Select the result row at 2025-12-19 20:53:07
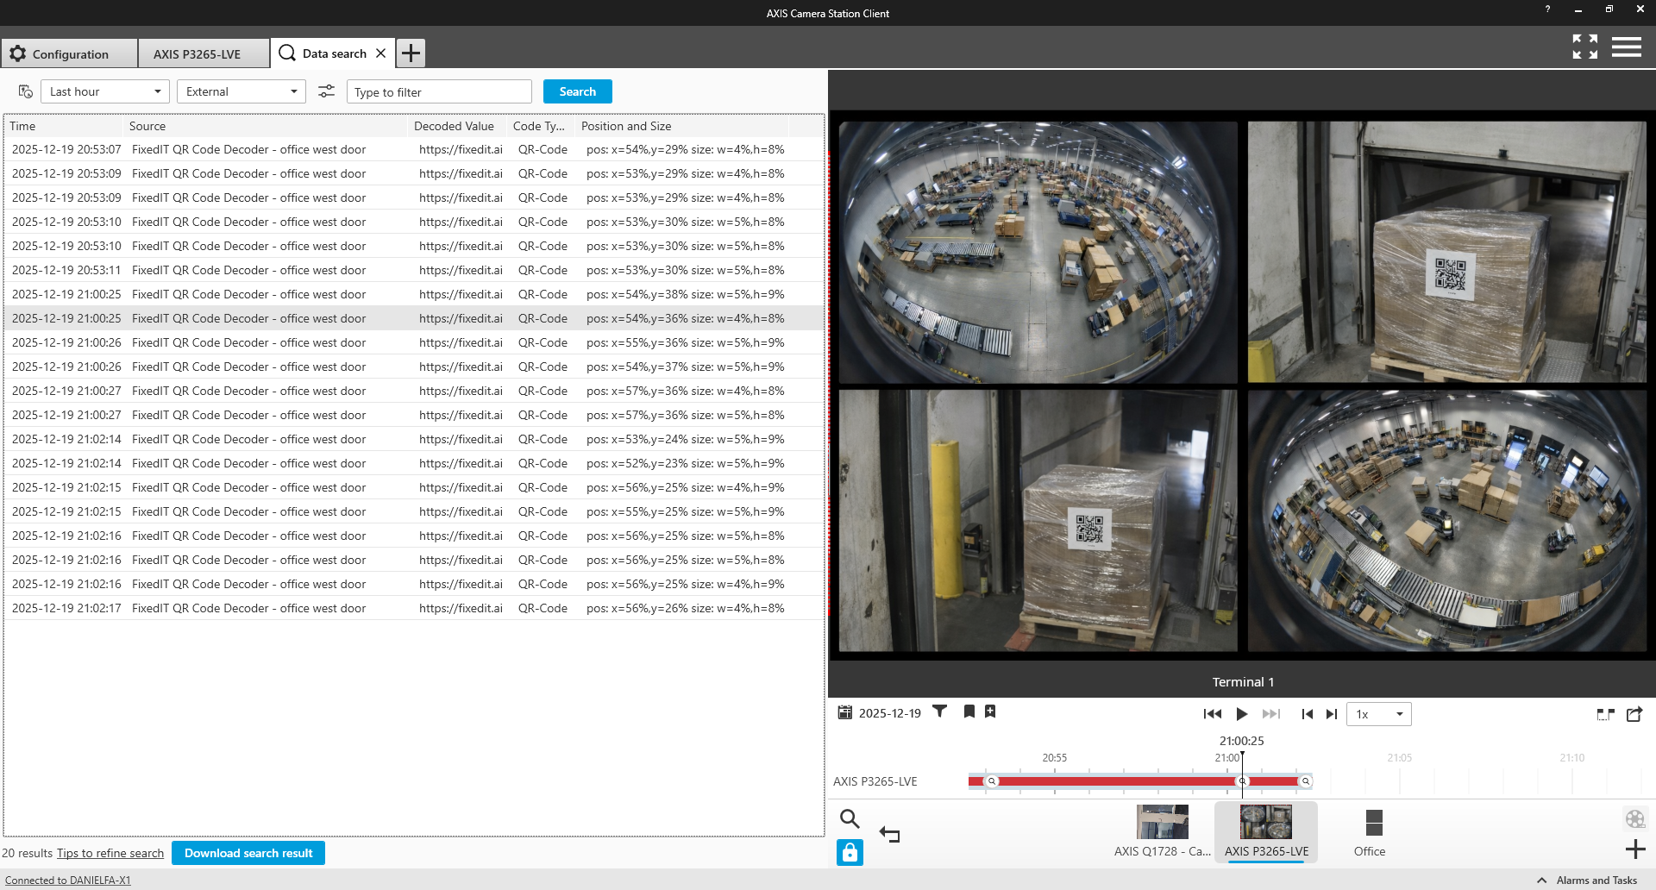 tap(414, 149)
